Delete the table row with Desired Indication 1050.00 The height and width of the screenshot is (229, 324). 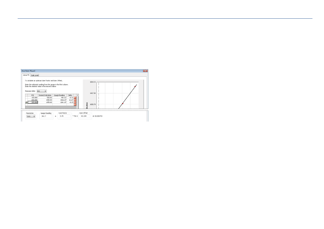pos(75,100)
